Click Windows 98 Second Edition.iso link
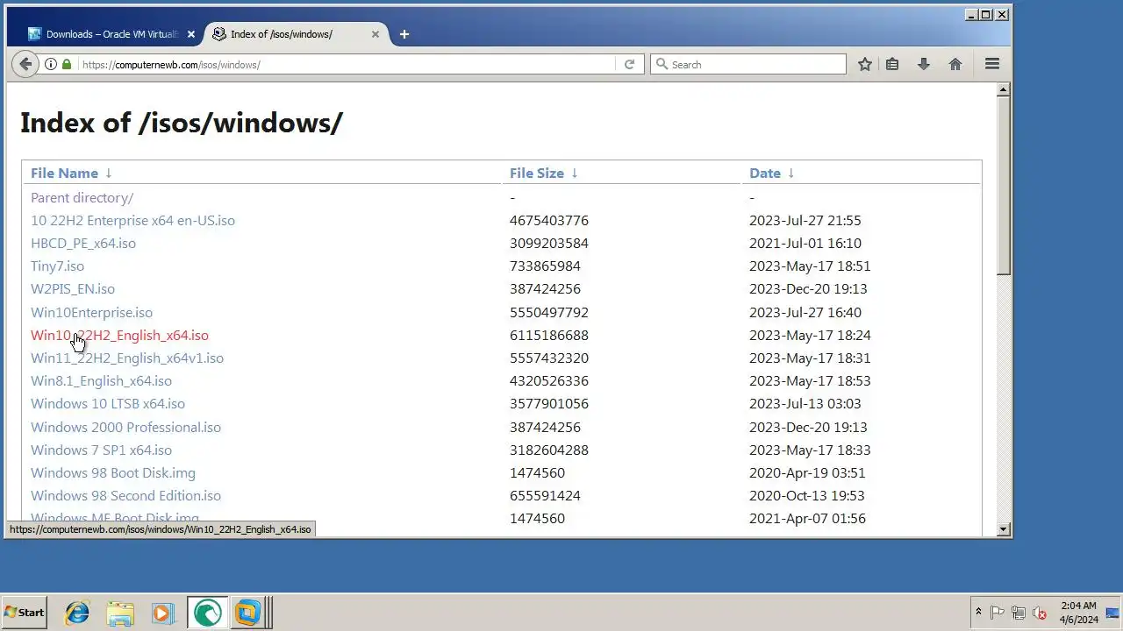 tap(125, 496)
